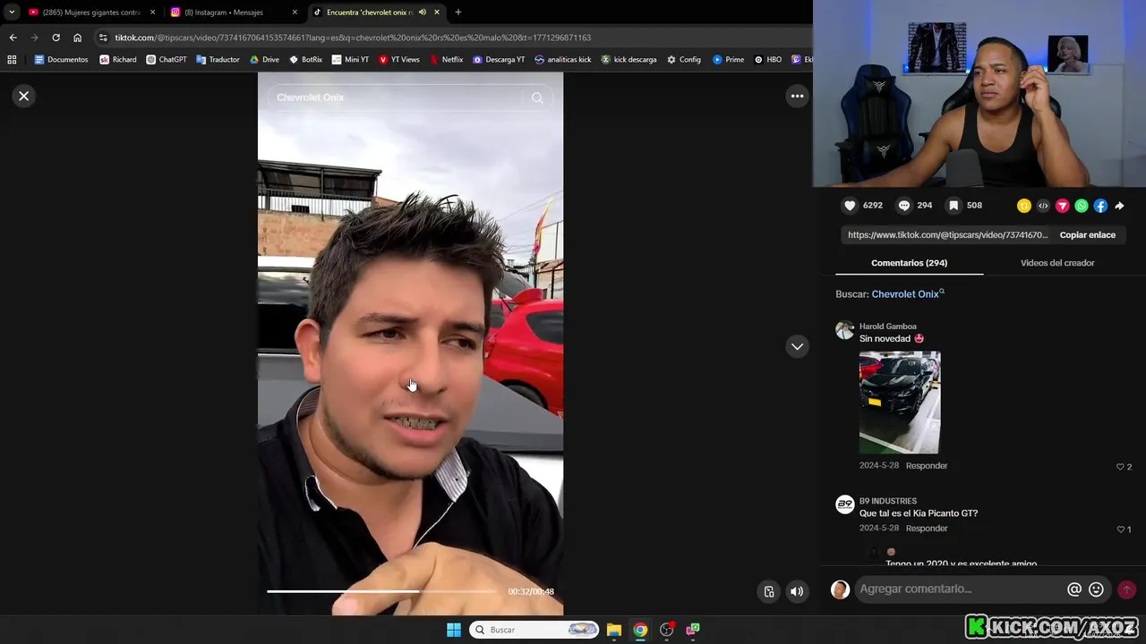
Task: Switch to Comentarios (294) tab
Action: [909, 263]
